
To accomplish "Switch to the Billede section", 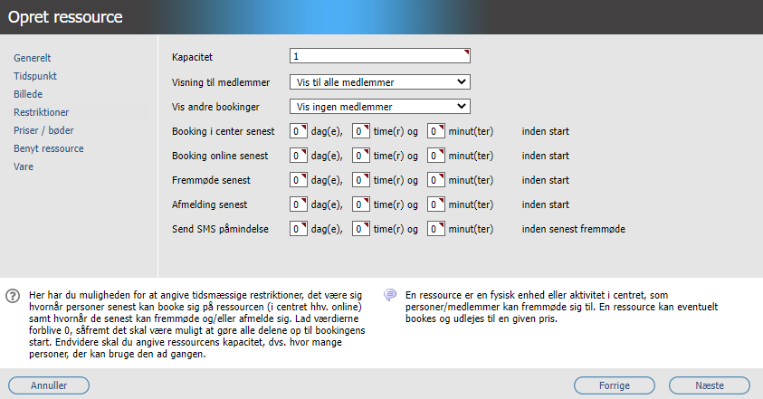I will point(28,94).
